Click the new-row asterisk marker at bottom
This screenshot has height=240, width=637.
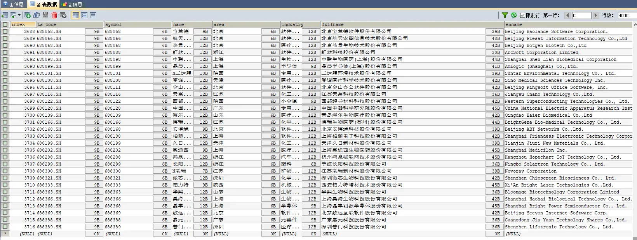pos(5,234)
